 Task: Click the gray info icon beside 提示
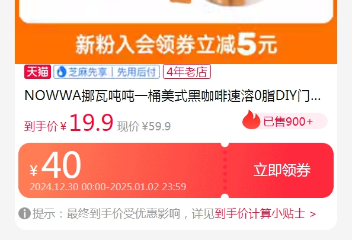point(24,213)
